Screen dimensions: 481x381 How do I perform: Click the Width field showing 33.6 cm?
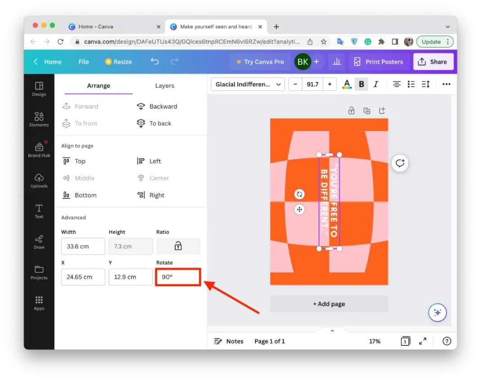pos(83,246)
